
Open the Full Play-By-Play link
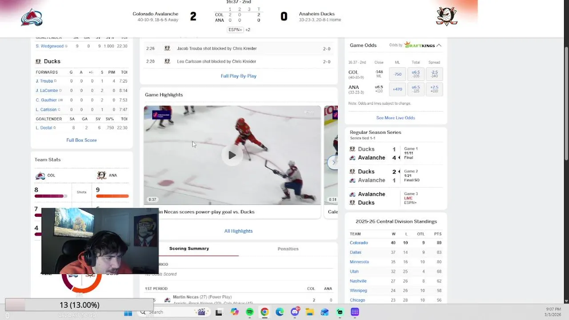pos(239,76)
